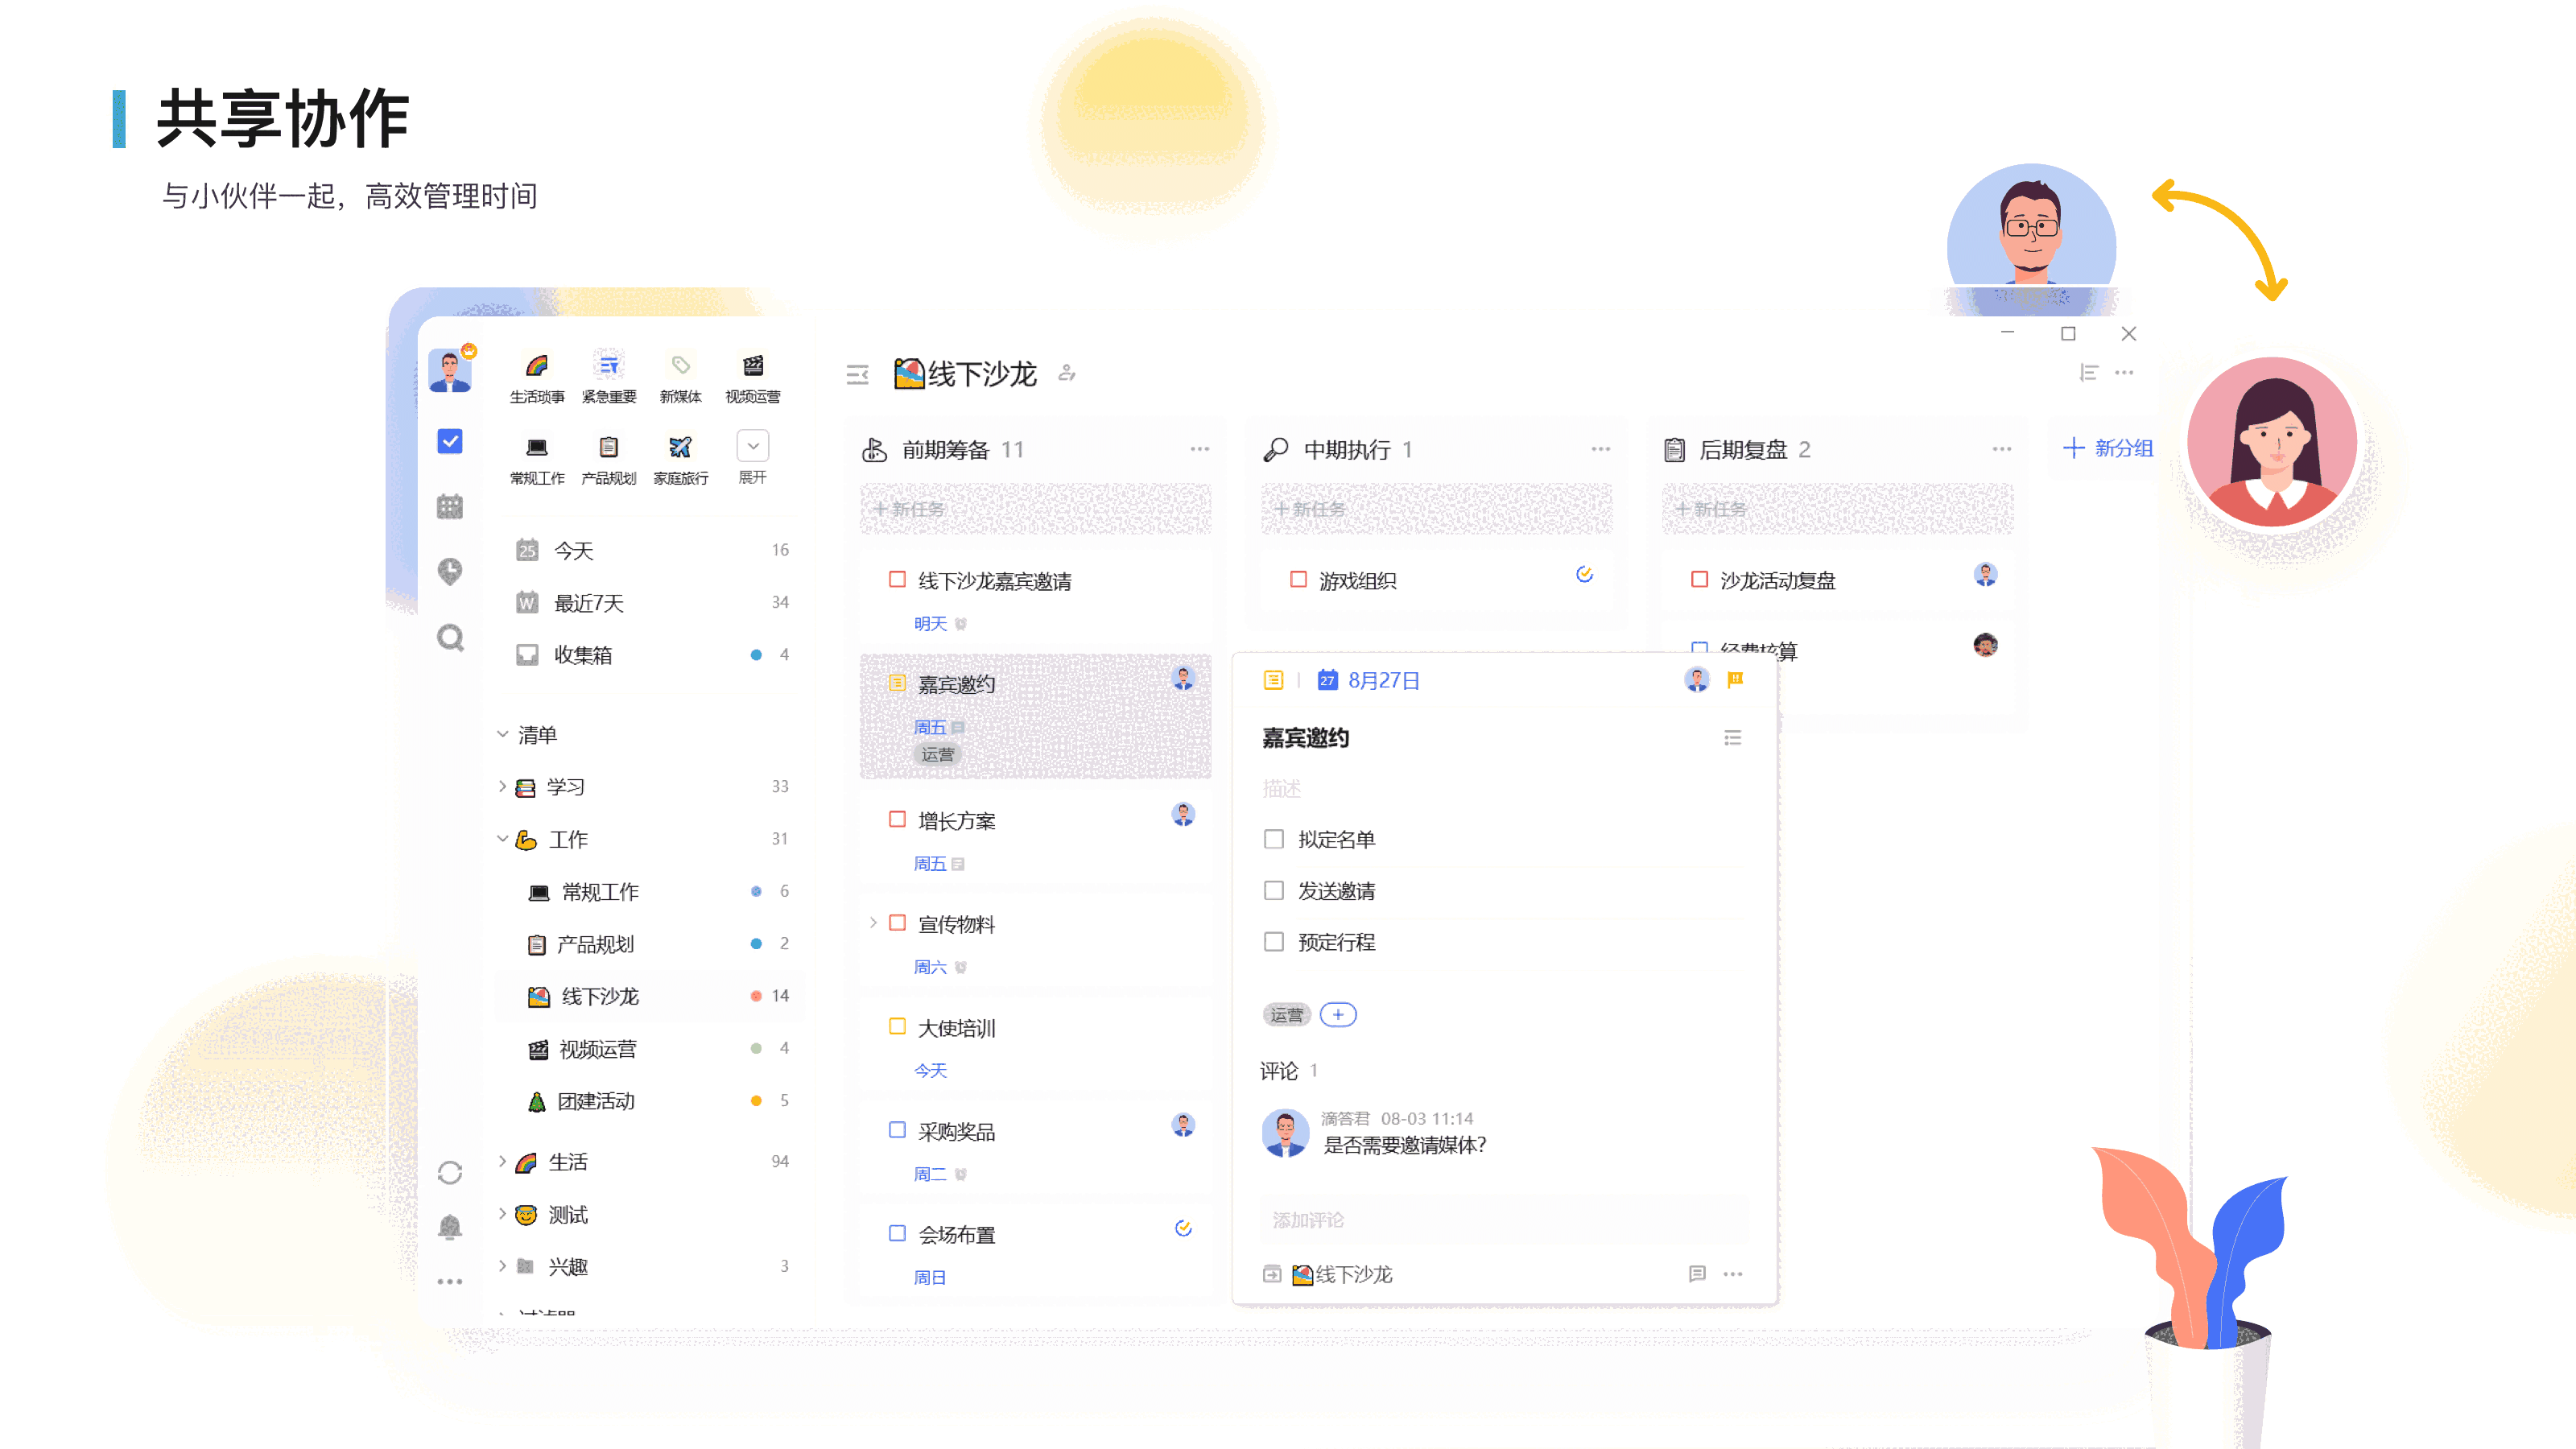Check the 拟定名单 subtask checkbox

1273,839
